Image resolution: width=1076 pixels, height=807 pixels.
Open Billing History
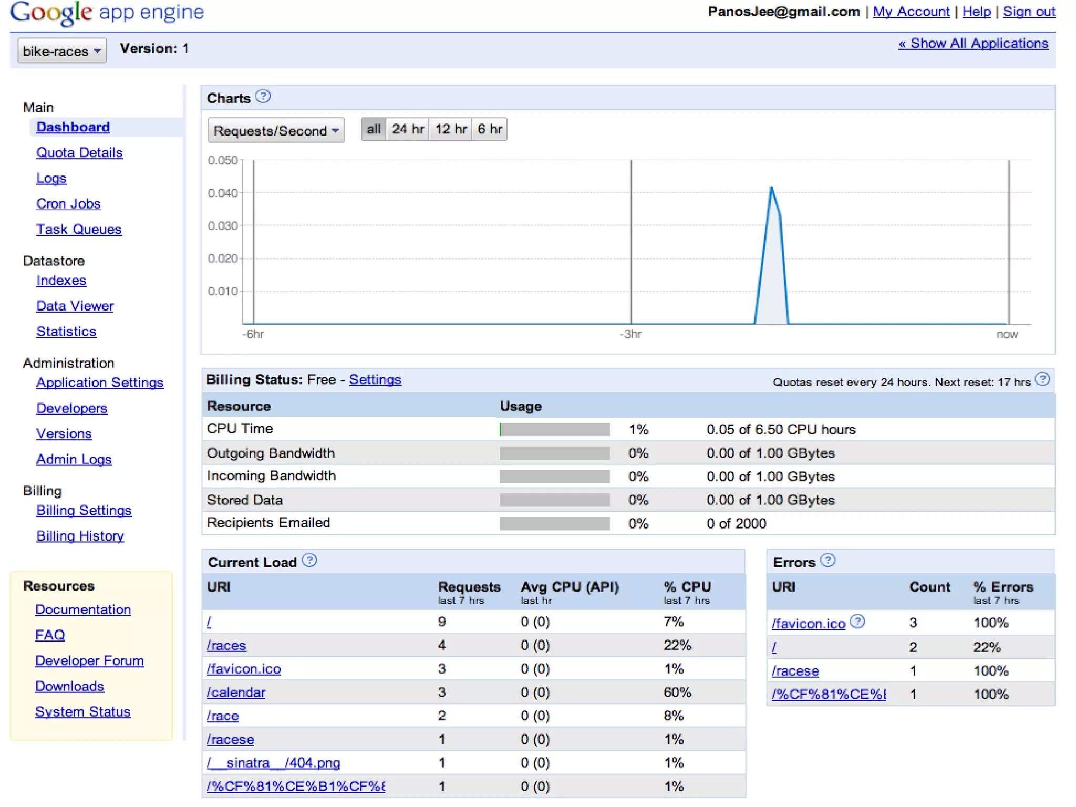click(80, 536)
